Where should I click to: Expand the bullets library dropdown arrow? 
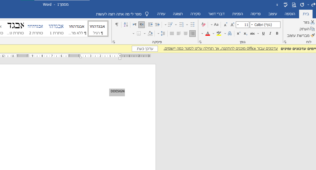(x=187, y=25)
